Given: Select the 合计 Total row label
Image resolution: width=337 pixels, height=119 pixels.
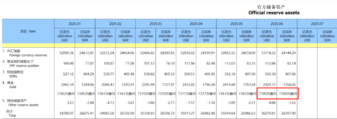Looking at the screenshot, I should pos(11,113).
